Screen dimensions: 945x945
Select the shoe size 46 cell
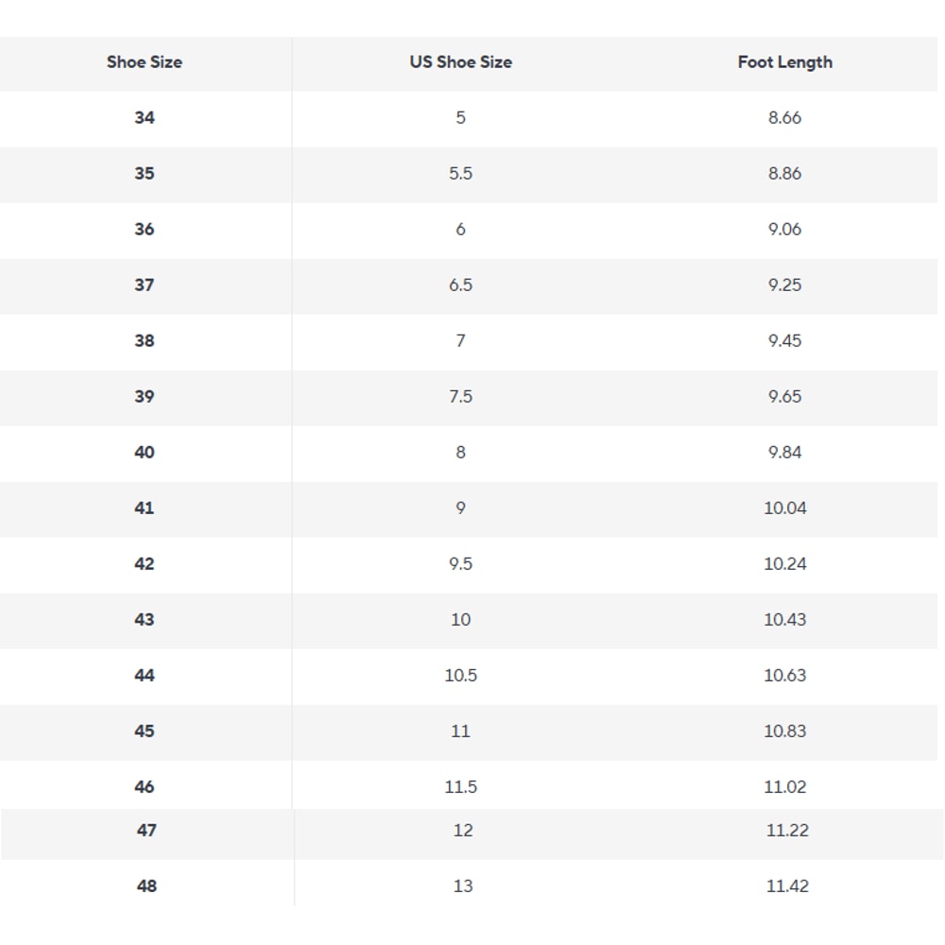(145, 786)
